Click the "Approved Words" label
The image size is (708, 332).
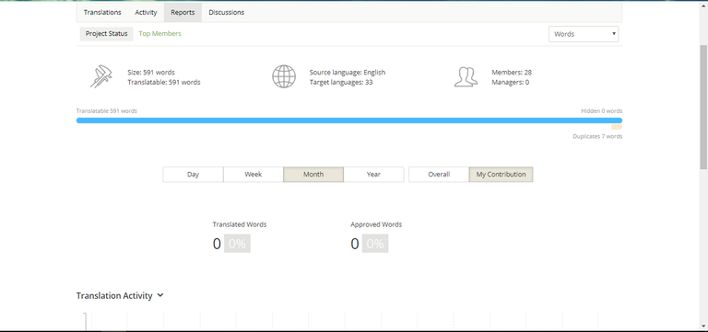pos(376,224)
